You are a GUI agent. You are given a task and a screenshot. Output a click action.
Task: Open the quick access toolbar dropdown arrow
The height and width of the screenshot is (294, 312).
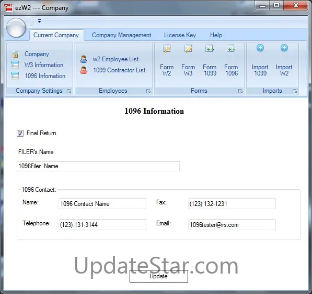(x=39, y=21)
